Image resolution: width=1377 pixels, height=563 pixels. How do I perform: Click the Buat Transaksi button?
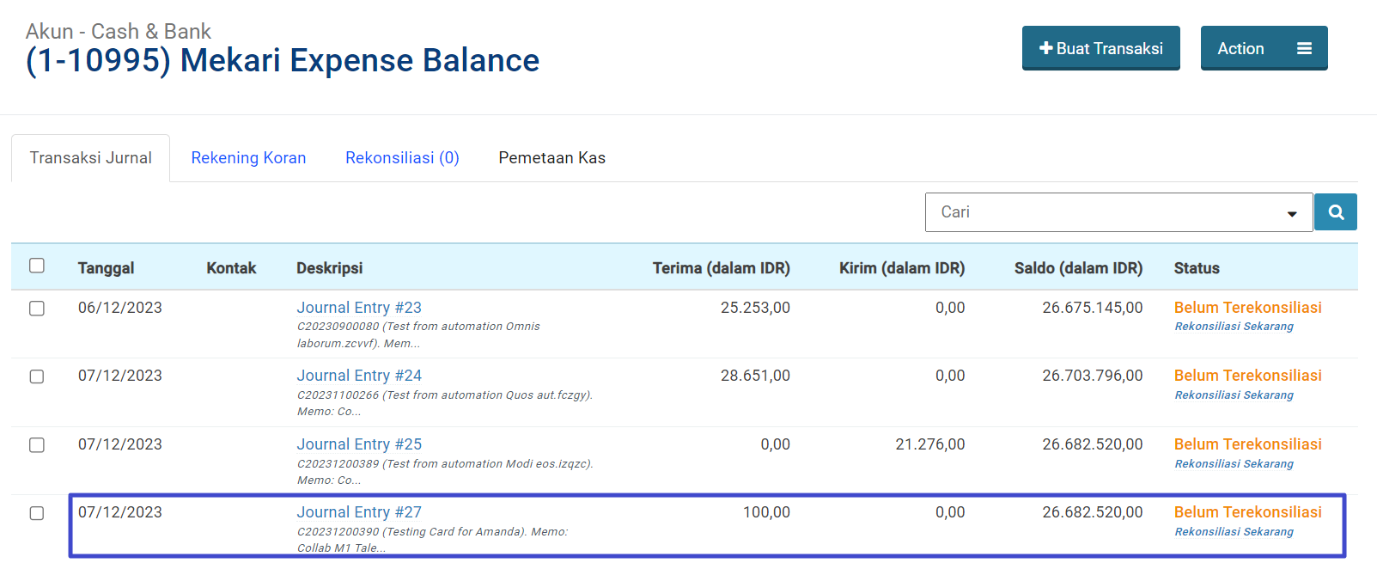click(x=1100, y=48)
